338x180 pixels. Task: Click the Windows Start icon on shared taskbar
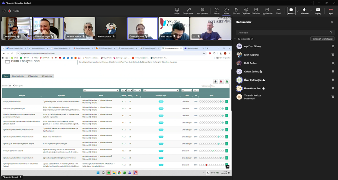coord(98,173)
